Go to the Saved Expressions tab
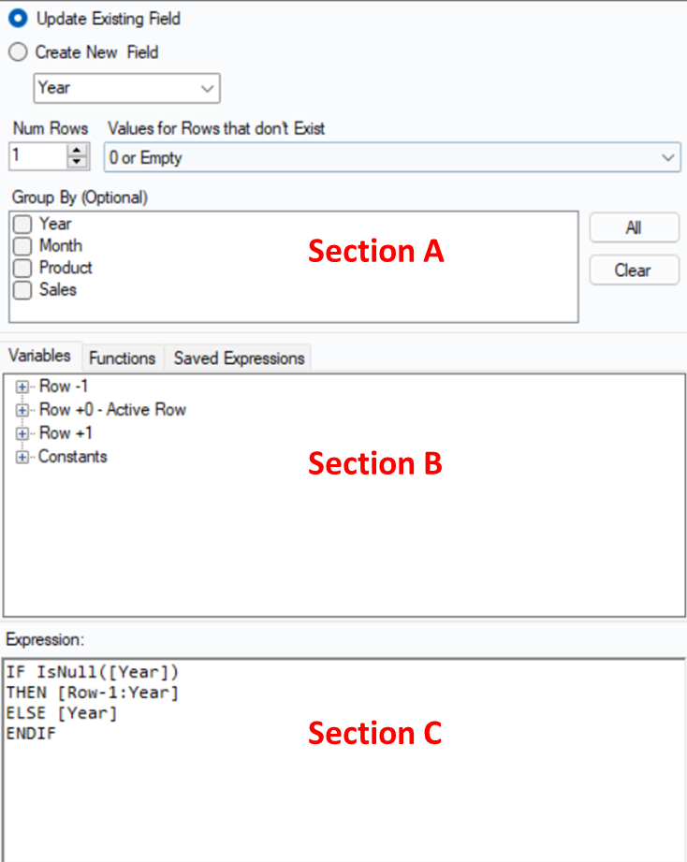The height and width of the screenshot is (862, 687). [239, 358]
